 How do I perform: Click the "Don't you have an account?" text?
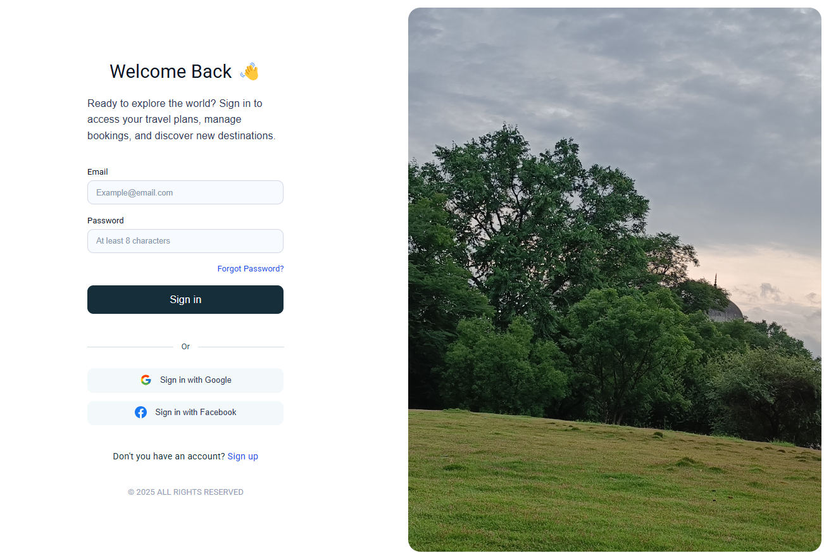pyautogui.click(x=169, y=456)
